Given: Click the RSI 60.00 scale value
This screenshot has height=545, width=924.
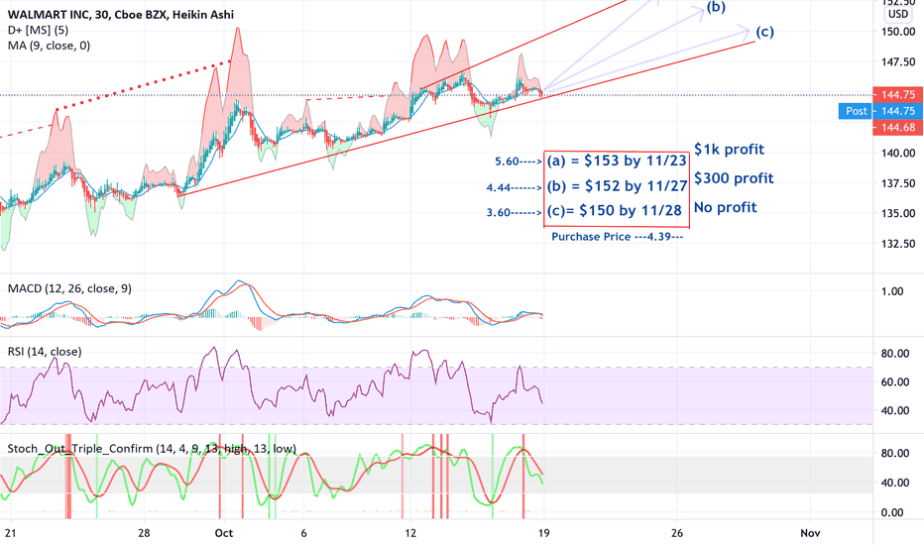Looking at the screenshot, I should pos(895,381).
